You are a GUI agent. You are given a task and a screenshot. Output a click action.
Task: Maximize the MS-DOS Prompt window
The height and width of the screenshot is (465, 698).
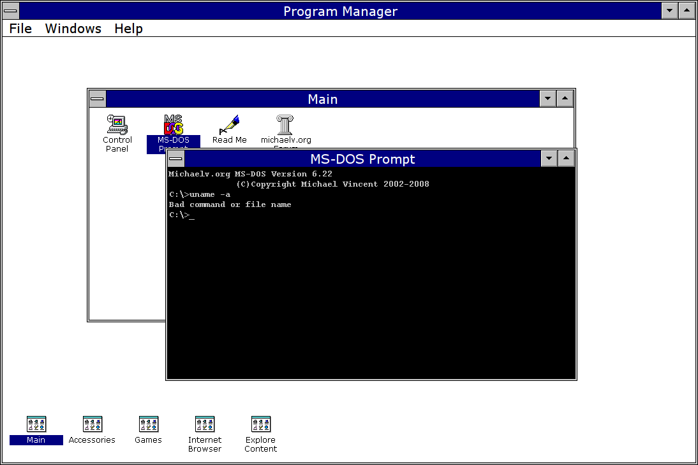(x=566, y=158)
